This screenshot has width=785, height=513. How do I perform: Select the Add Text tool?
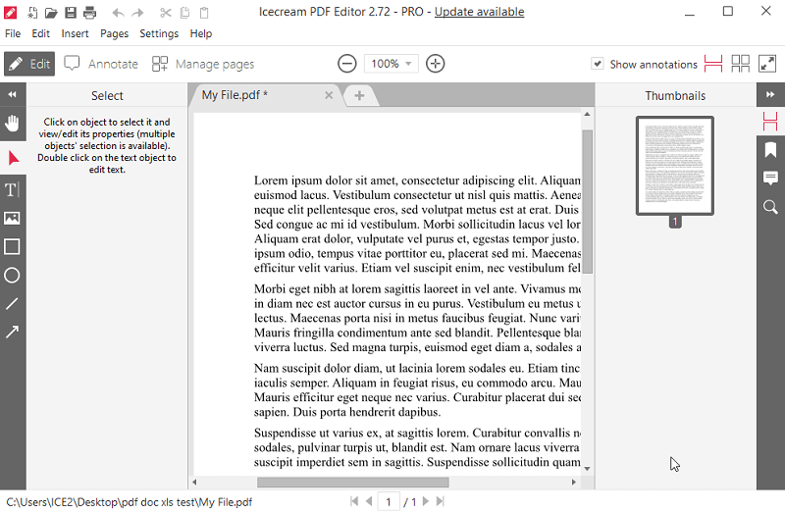(13, 189)
